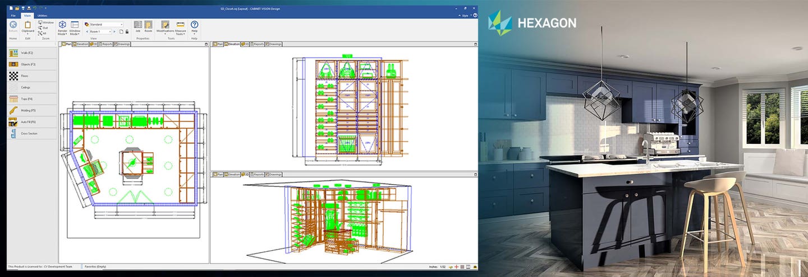This screenshot has width=808, height=277.
Task: Open Room properties in the ribbon
Action: [148, 26]
